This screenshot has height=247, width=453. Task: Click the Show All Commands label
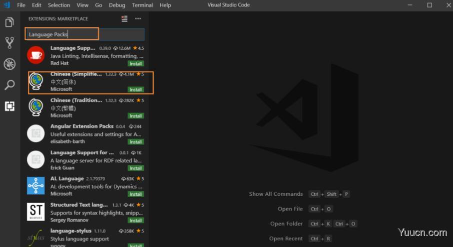[x=276, y=194]
